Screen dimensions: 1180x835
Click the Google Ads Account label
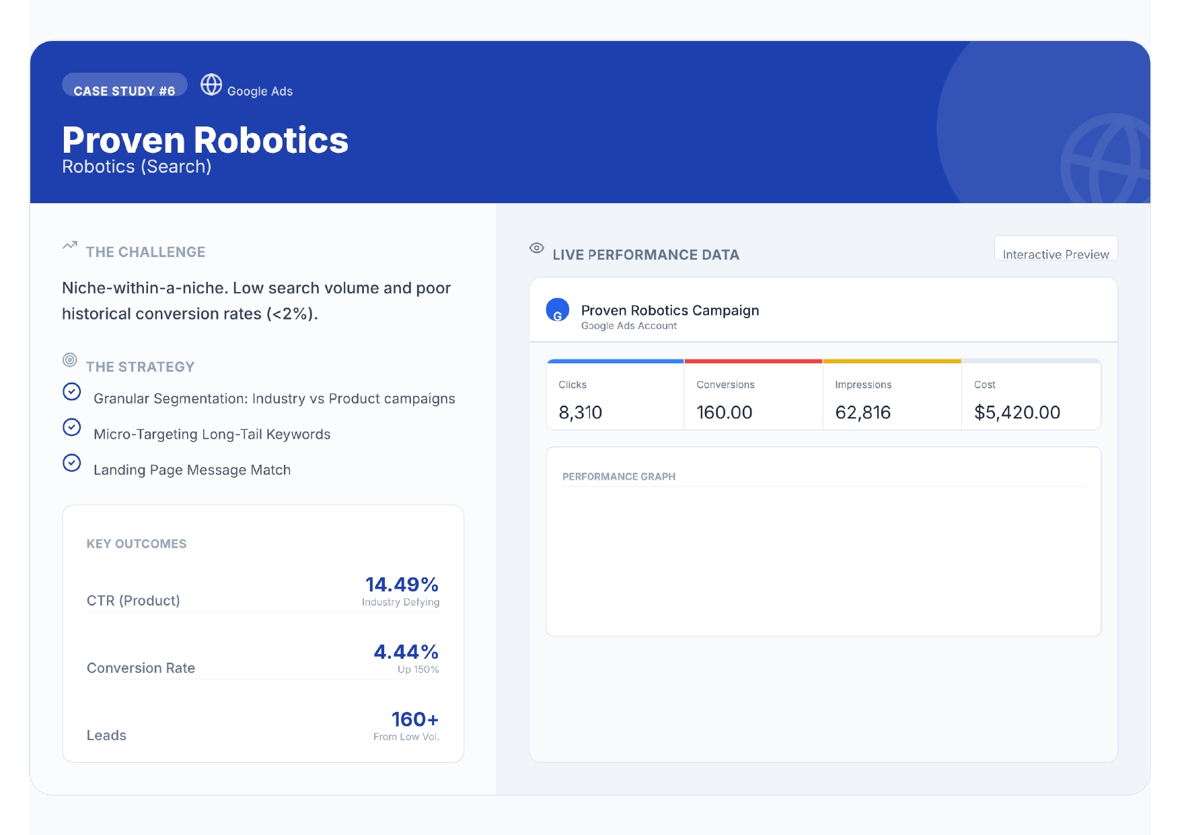click(629, 326)
